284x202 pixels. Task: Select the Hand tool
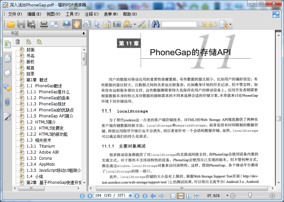tap(77, 24)
